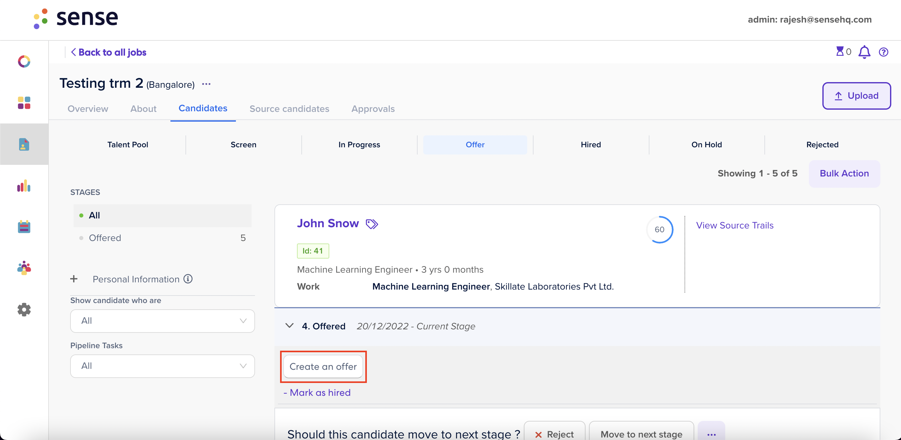Select the All stage filter
This screenshot has width=901, height=440.
click(x=162, y=215)
